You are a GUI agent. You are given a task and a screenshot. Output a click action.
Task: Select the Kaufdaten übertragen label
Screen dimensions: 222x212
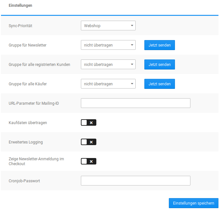point(28,123)
